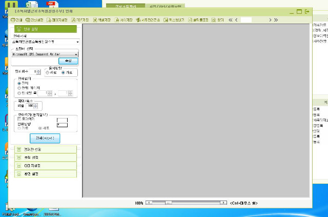Select the current page (현재 페이지) print range

[19, 88]
